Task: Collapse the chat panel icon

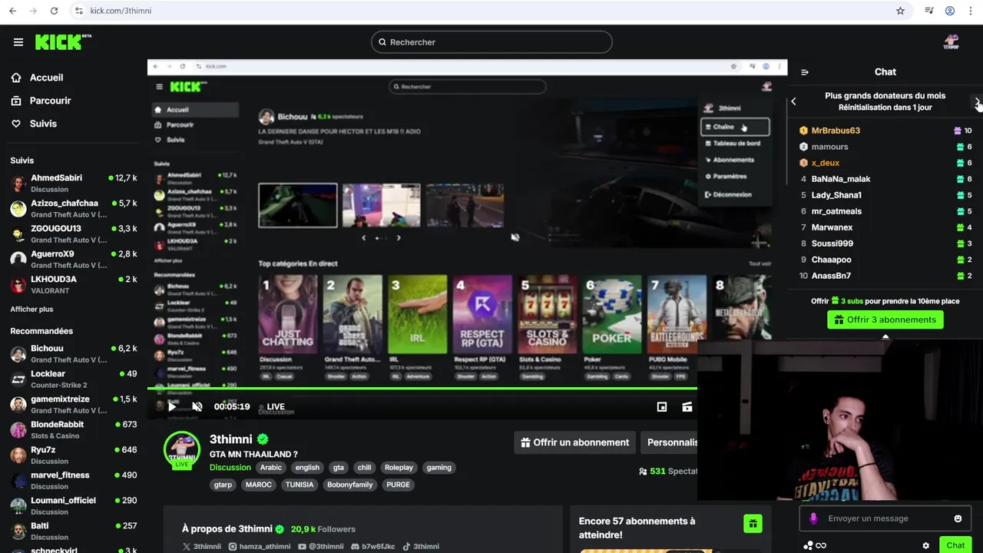Action: [805, 72]
